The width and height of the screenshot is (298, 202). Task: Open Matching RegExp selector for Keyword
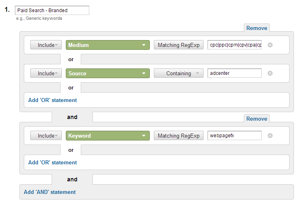coord(178,136)
